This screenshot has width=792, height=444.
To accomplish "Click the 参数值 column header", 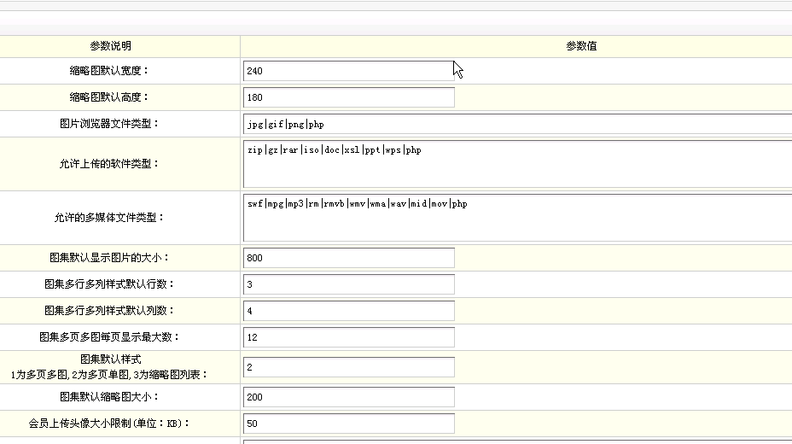I will pos(581,46).
